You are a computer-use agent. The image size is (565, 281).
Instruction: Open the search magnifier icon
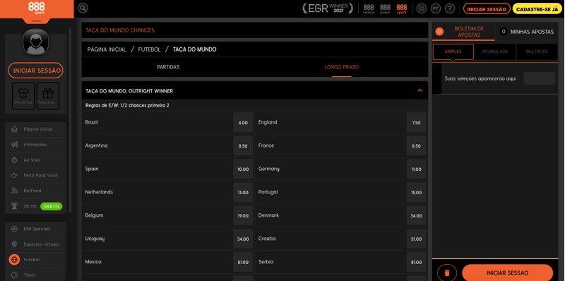click(x=83, y=8)
